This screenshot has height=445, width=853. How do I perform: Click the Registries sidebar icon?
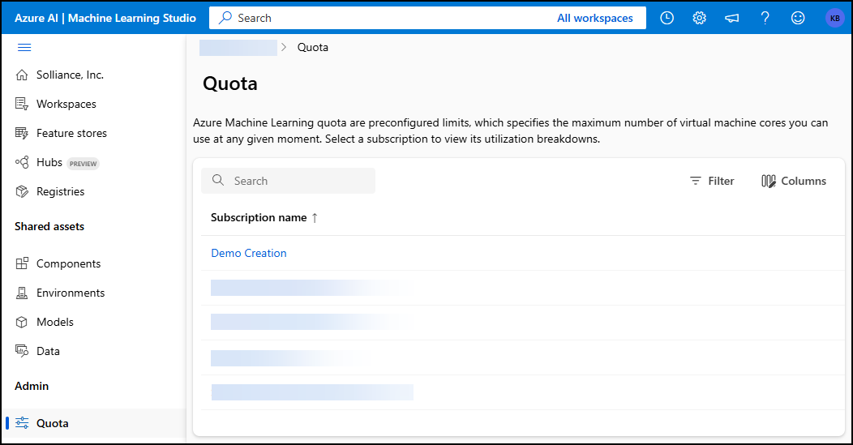(22, 191)
